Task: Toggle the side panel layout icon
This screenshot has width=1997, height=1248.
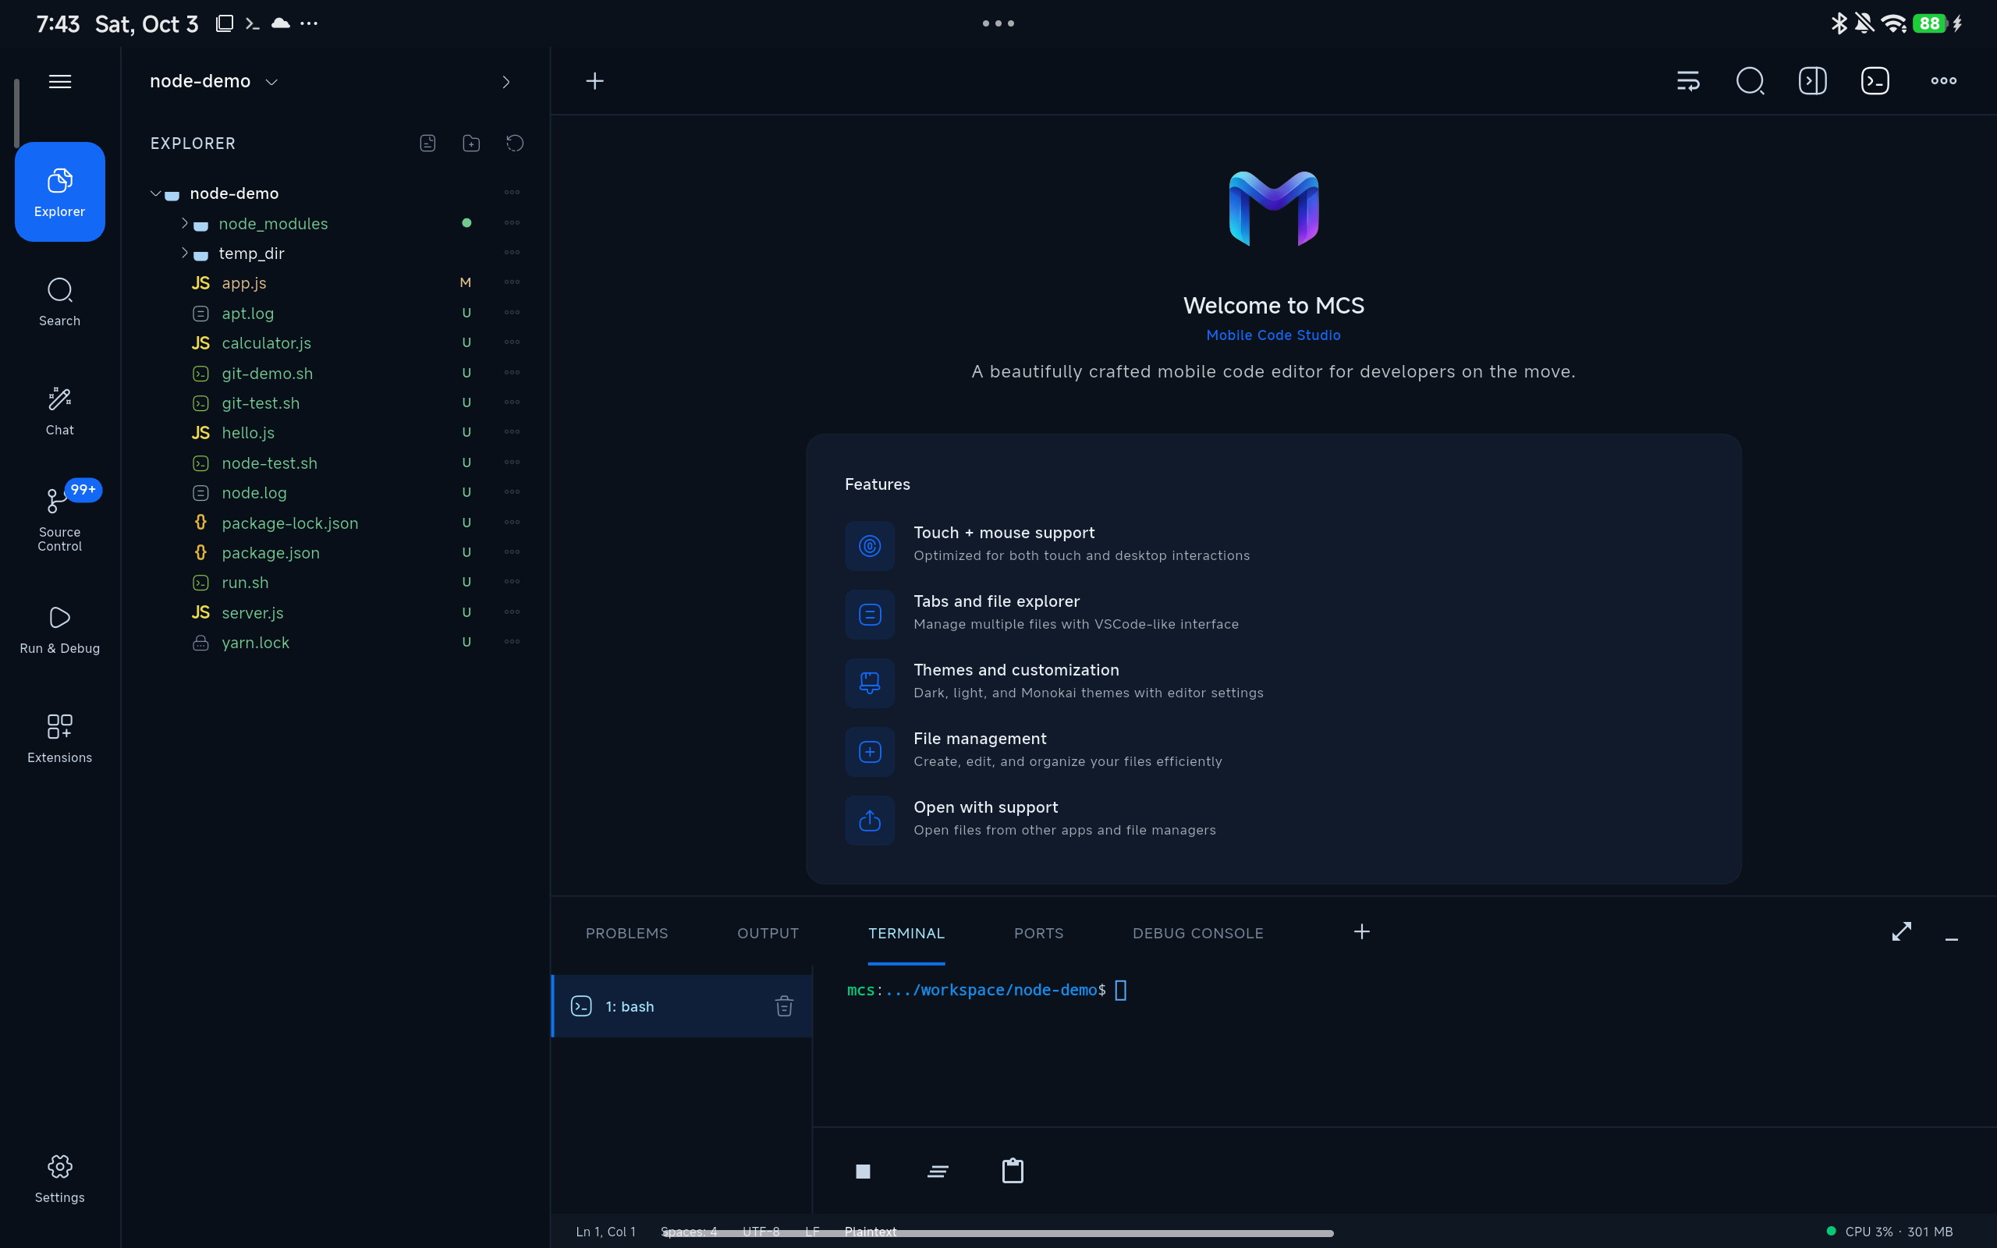Action: pos(1812,81)
